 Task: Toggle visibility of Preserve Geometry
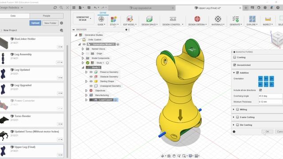pos(91,72)
